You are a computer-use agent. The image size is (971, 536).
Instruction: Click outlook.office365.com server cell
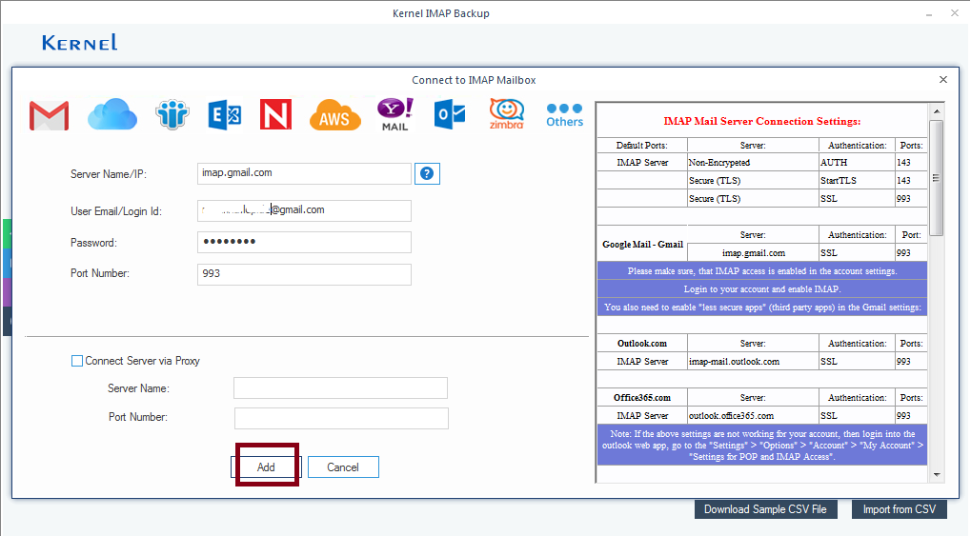click(x=753, y=415)
